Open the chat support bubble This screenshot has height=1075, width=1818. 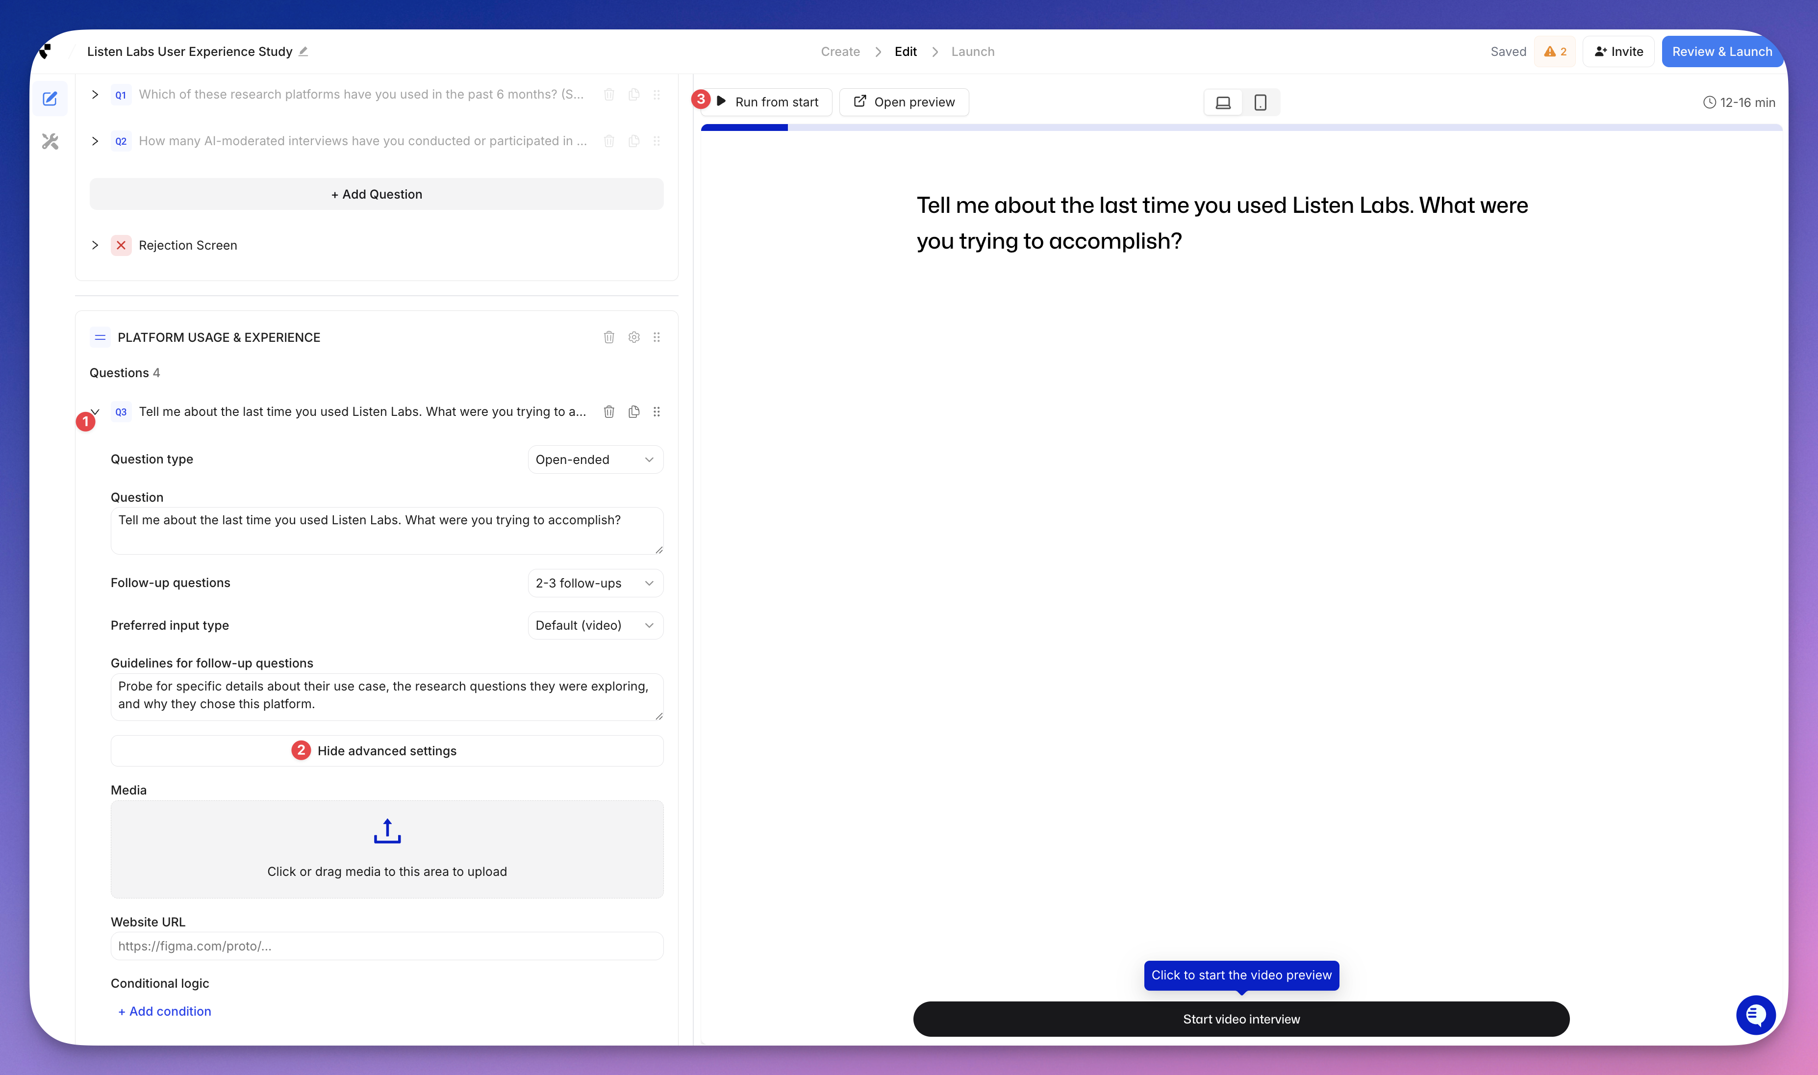click(1755, 1015)
